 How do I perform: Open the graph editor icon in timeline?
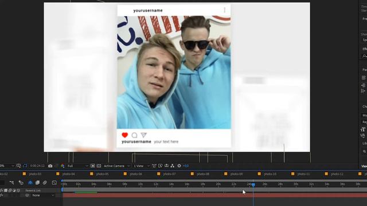pyautogui.click(x=54, y=183)
